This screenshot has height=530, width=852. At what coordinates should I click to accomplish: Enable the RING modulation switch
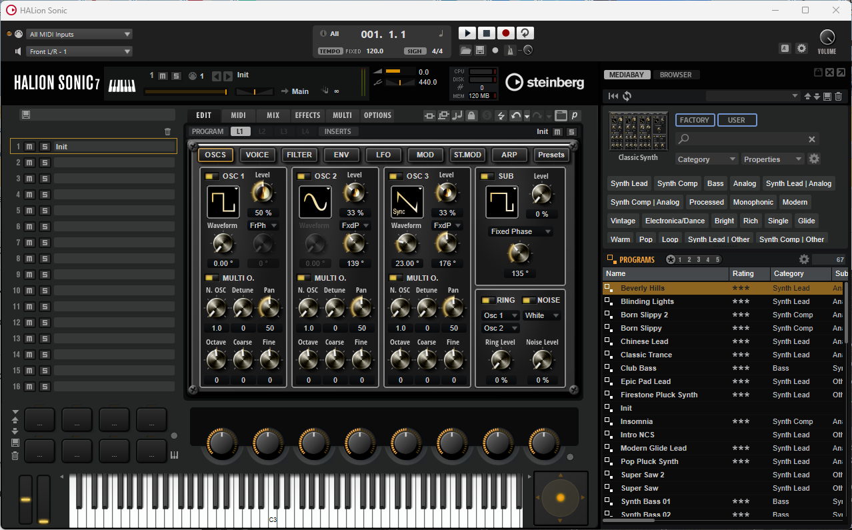point(488,300)
